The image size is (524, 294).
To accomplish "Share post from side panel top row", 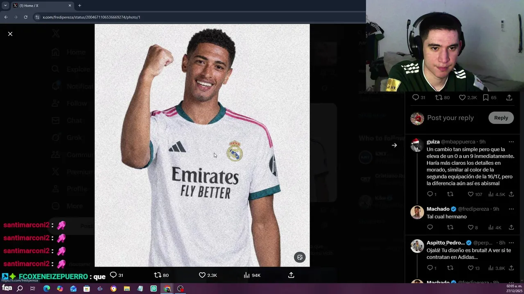I will tap(509, 98).
